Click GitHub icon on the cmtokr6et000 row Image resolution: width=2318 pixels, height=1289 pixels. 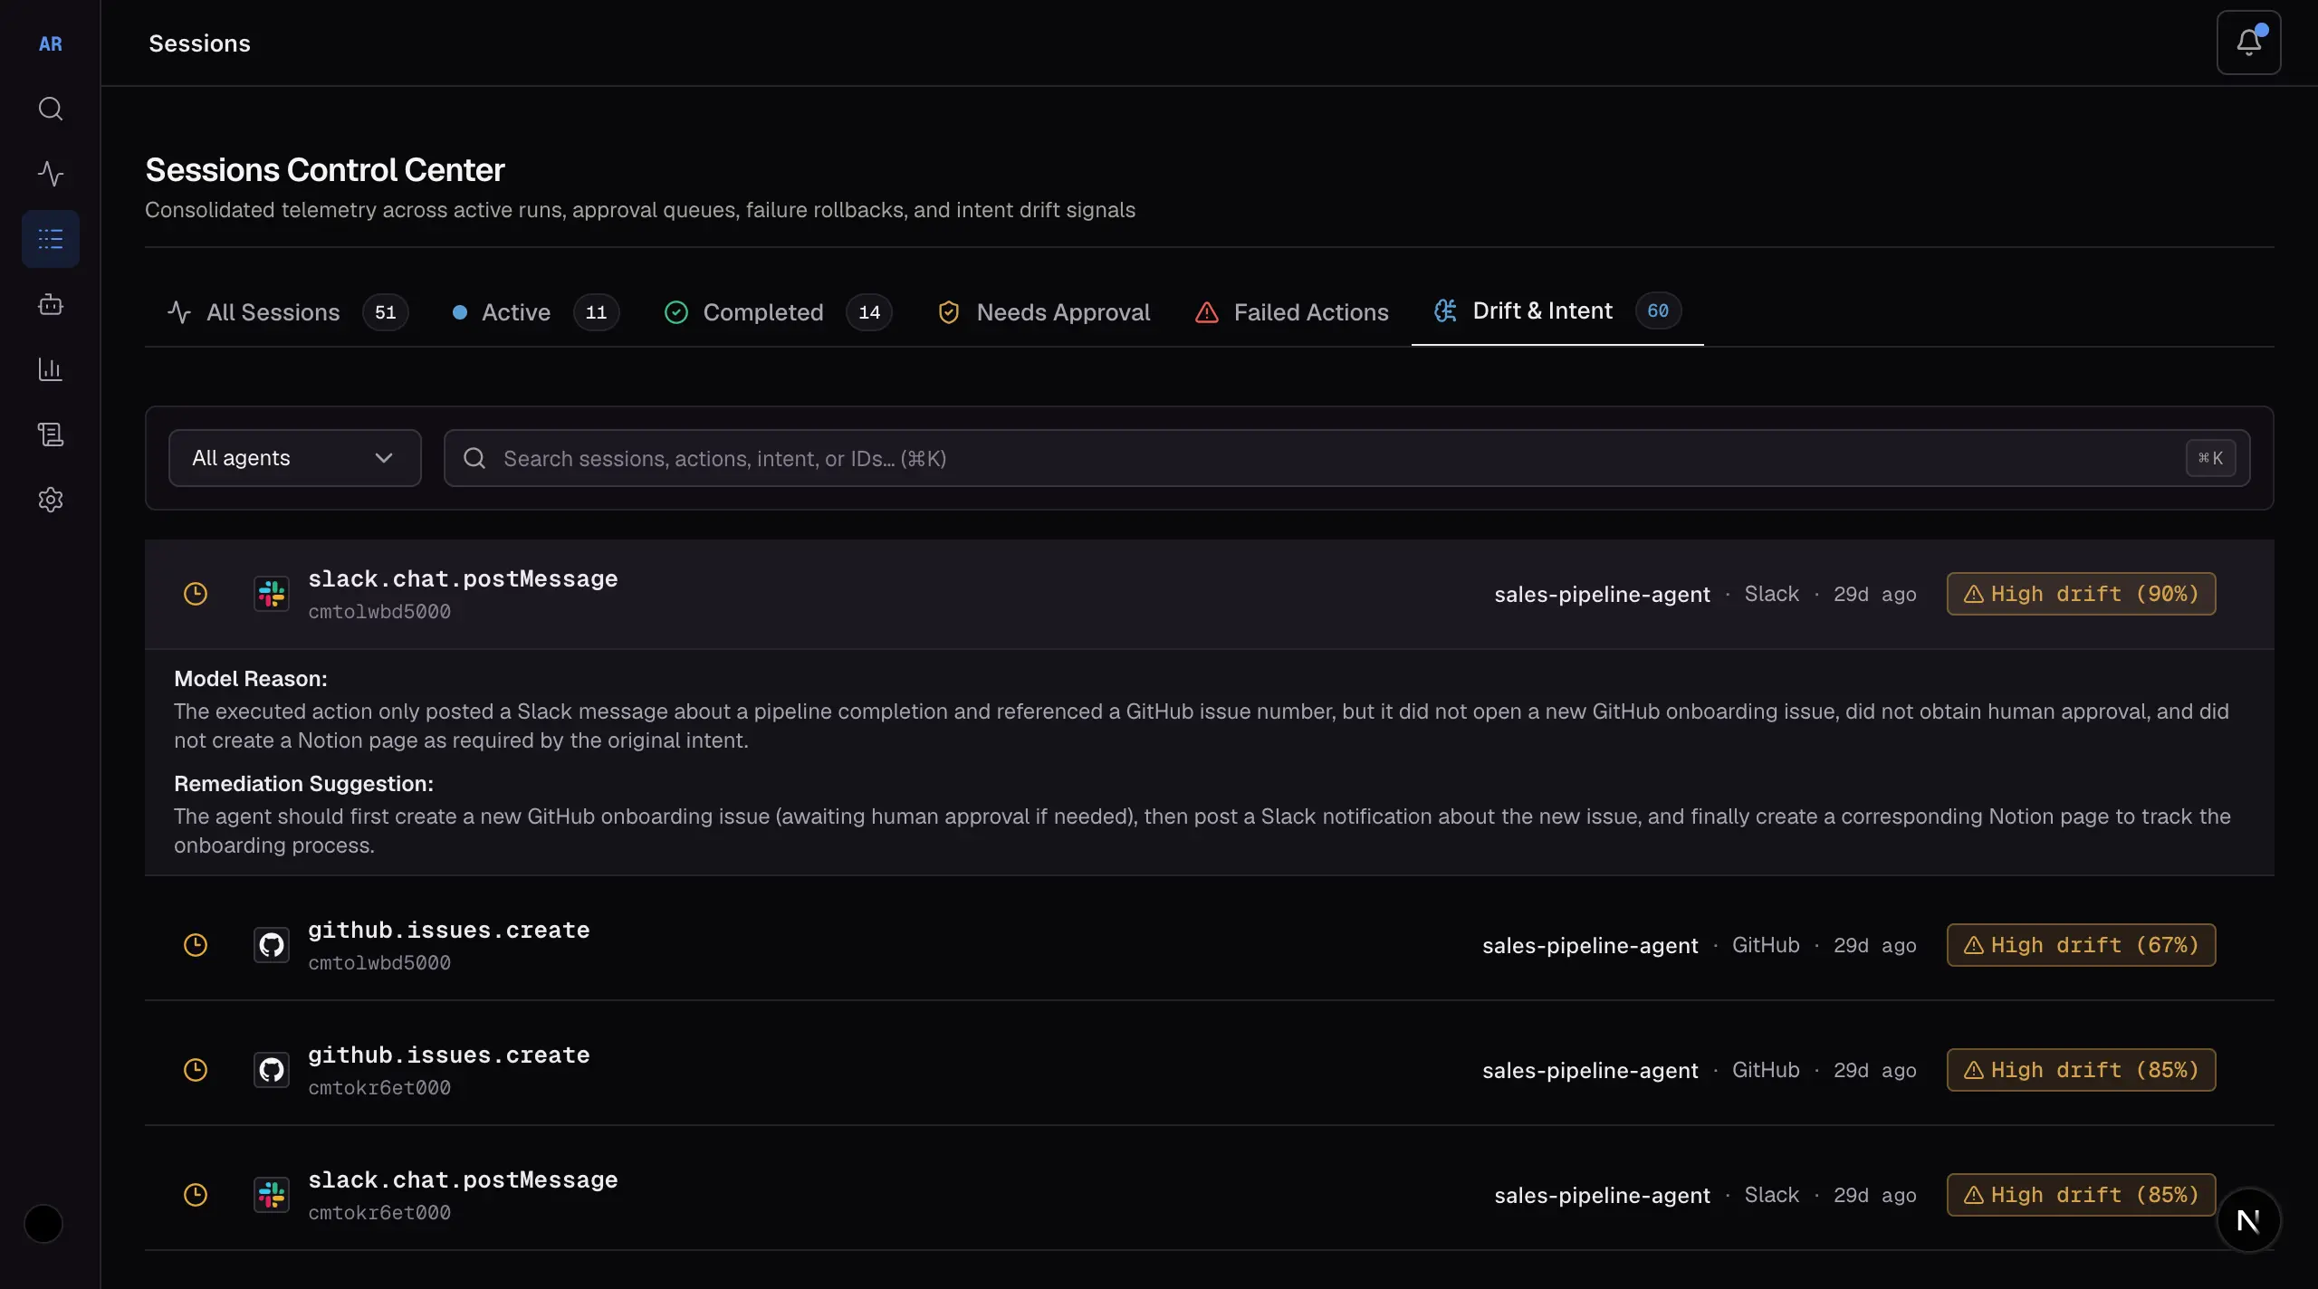(x=272, y=1070)
